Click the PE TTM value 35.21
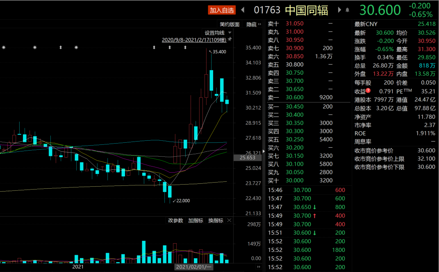 point(428,91)
